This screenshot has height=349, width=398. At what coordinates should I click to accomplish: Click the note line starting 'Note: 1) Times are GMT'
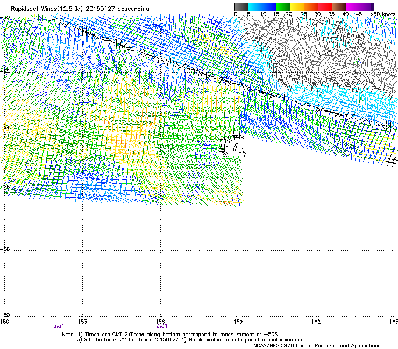[170, 335]
